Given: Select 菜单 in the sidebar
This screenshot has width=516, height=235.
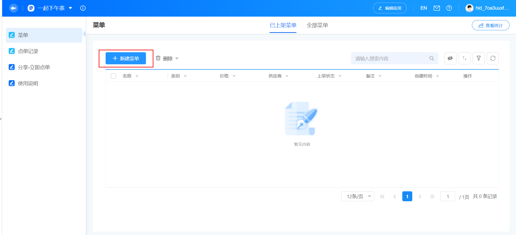Looking at the screenshot, I should tap(44, 35).
